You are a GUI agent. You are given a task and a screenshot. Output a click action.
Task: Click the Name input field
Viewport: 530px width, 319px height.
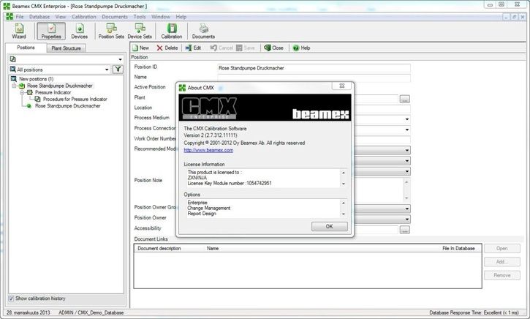(x=314, y=78)
